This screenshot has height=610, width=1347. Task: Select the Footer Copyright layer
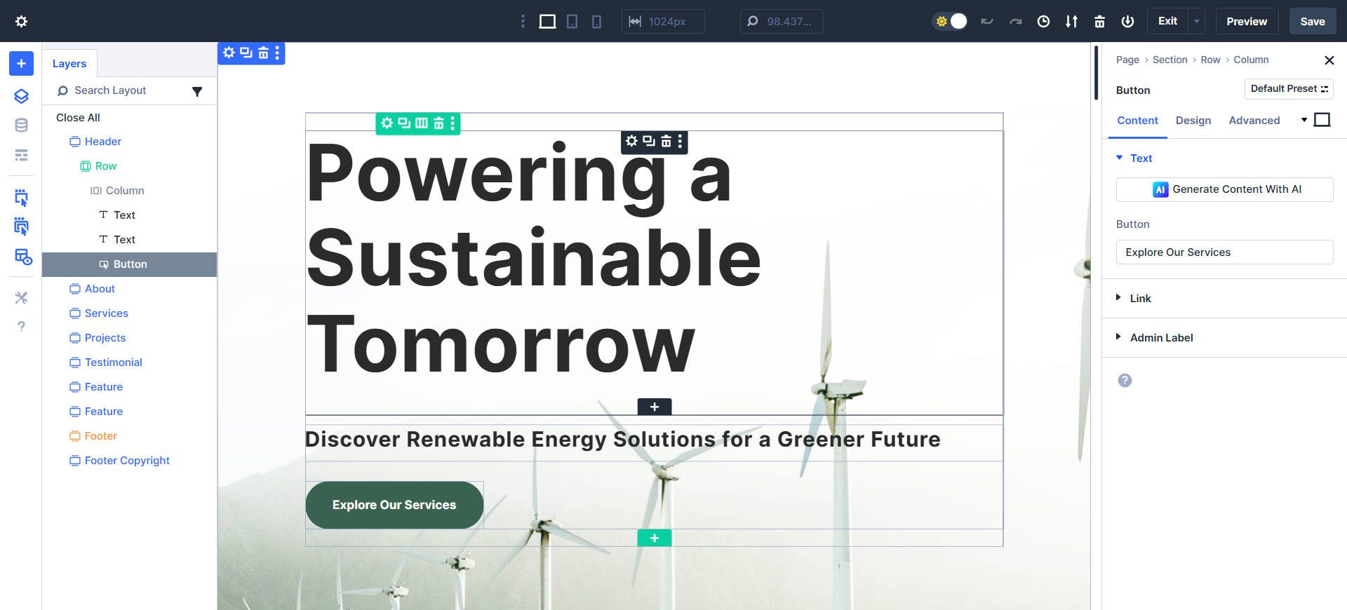[127, 461]
